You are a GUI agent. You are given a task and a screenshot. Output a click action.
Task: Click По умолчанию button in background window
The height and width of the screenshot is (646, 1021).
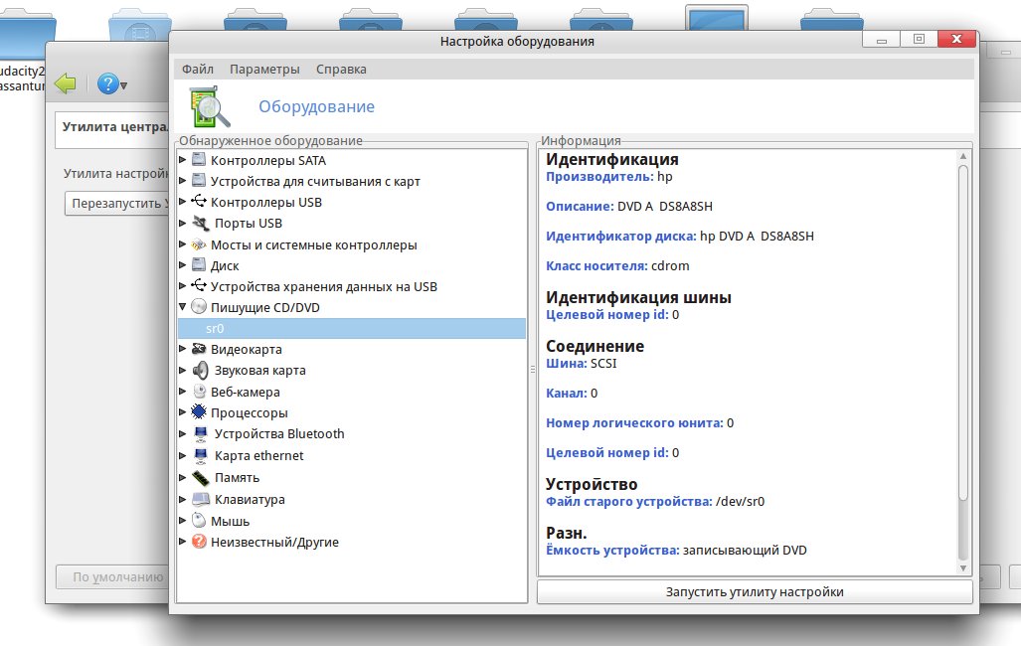point(112,577)
